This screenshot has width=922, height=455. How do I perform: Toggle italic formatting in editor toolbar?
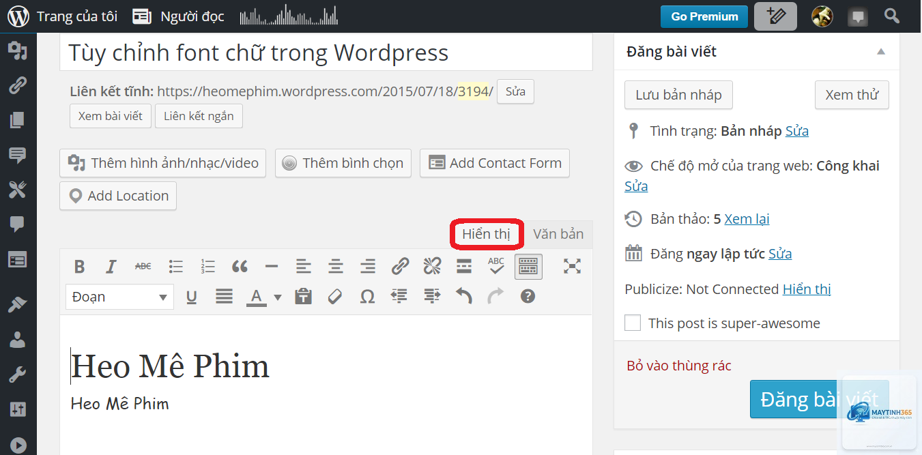111,267
